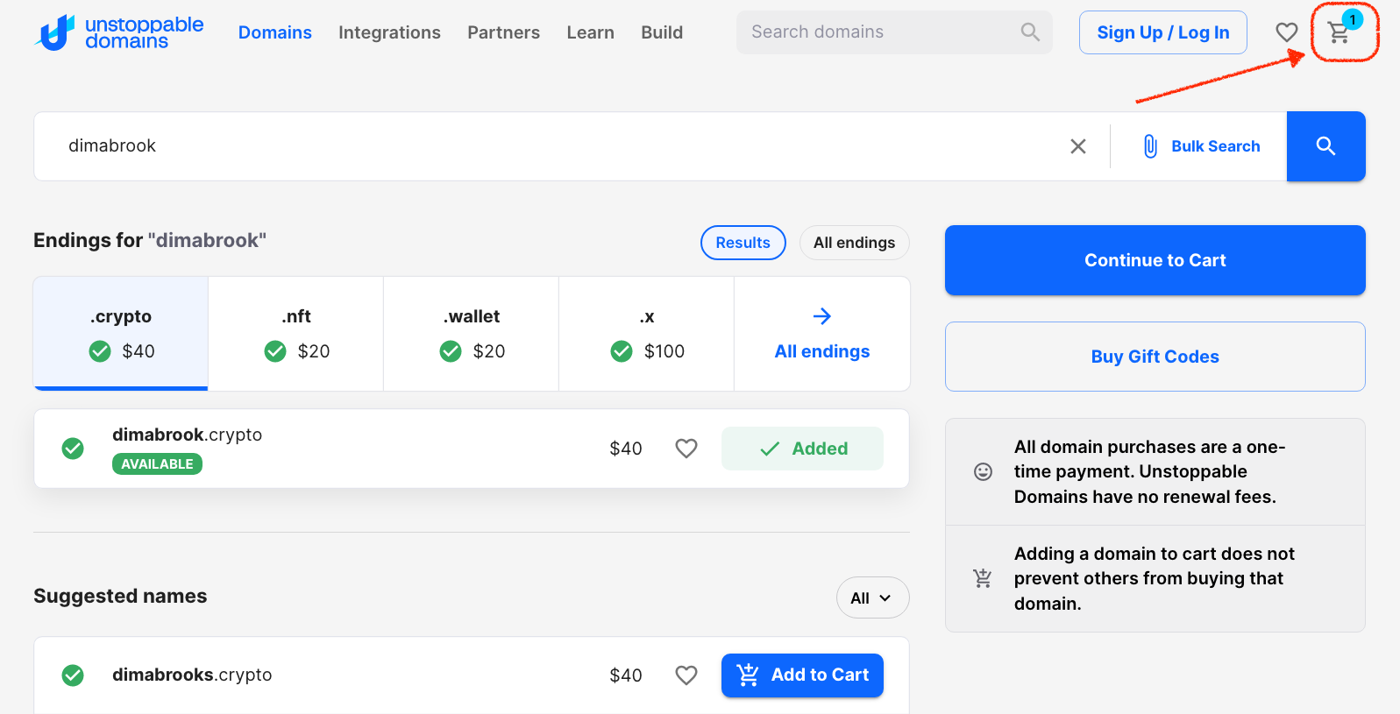Click the Endings for "dimabrook" heading
The height and width of the screenshot is (714, 1400).
tap(150, 240)
